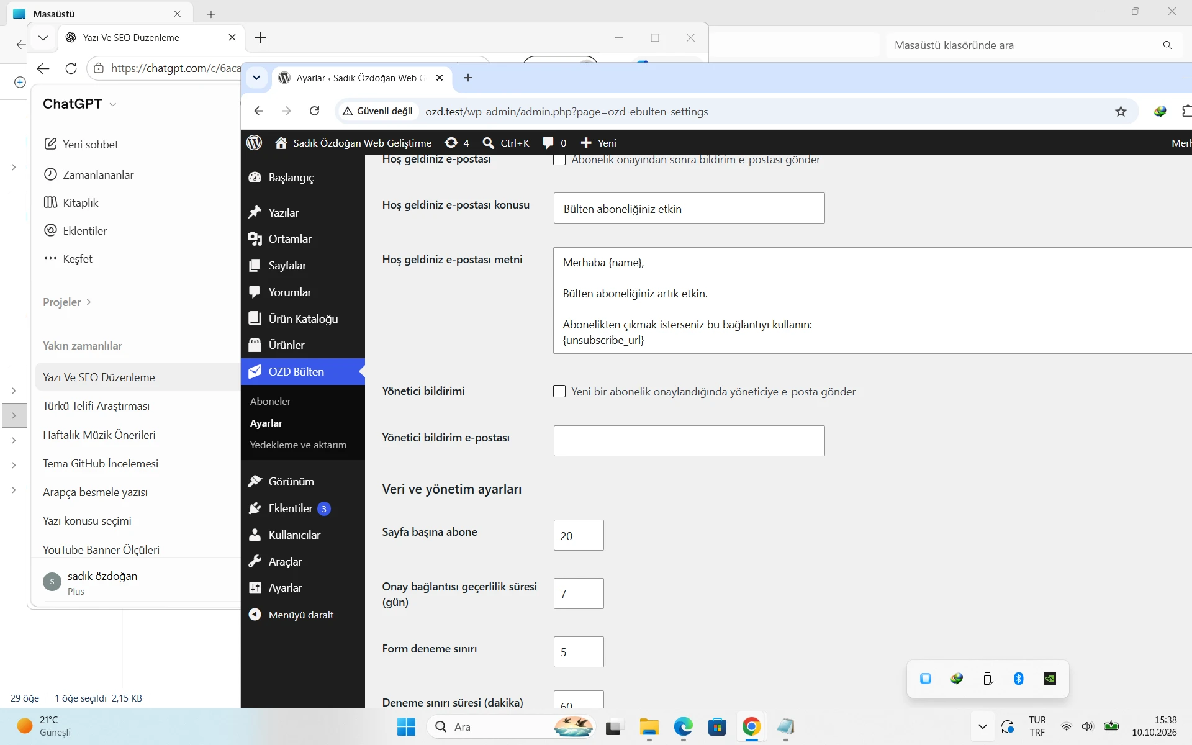Open the Başlangıç dashboard menu item
The width and height of the screenshot is (1192, 745).
click(x=303, y=178)
